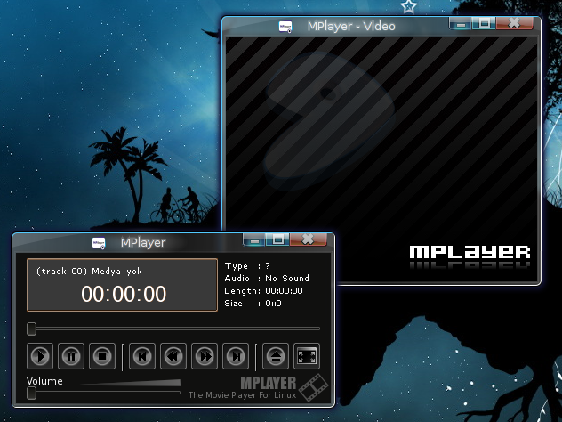Stop playback with the Stop button
The height and width of the screenshot is (422, 562).
[x=102, y=356]
